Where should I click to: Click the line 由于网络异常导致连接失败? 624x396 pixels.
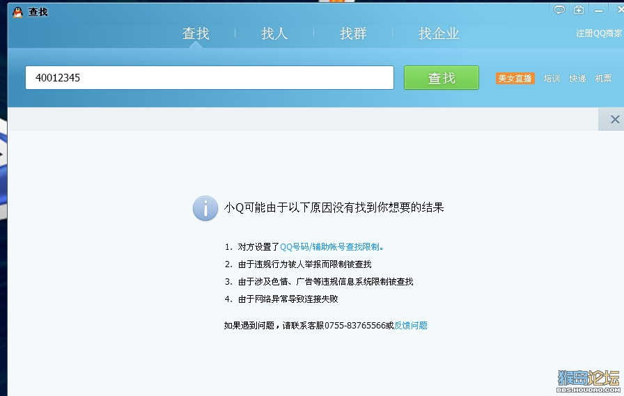[288, 299]
